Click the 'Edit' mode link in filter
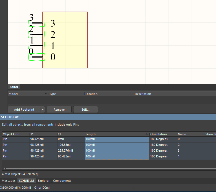The image size is (216, 192). pos(5,124)
